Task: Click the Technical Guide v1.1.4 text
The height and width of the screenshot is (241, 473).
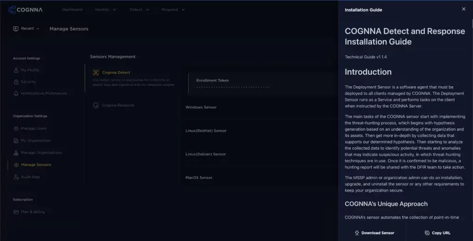Action: click(x=366, y=57)
